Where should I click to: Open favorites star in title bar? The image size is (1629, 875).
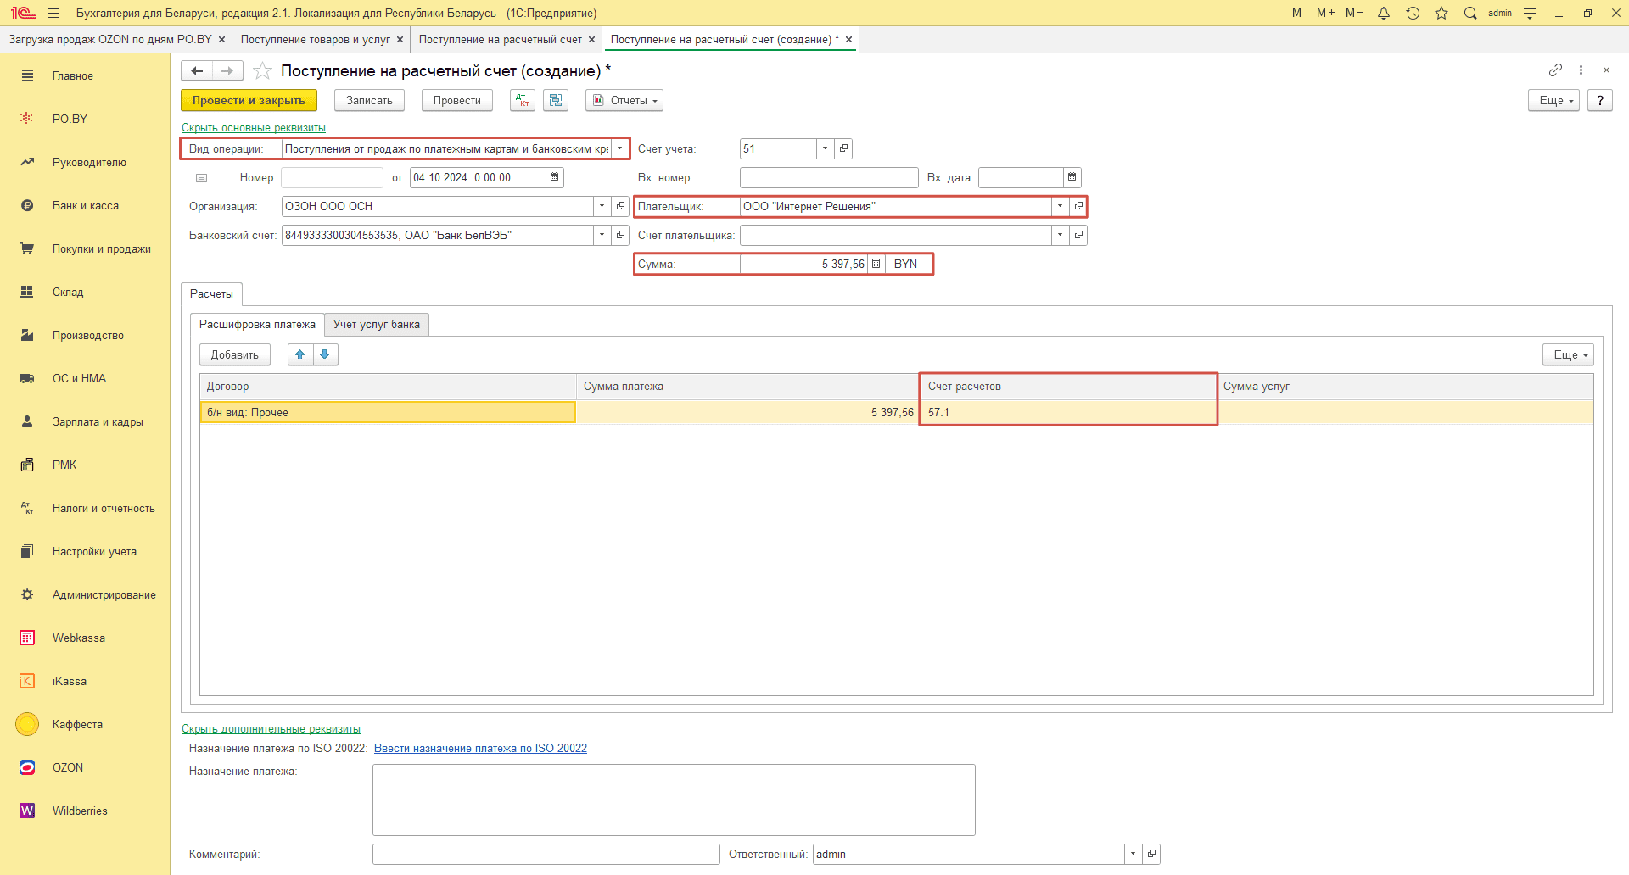coord(1441,13)
